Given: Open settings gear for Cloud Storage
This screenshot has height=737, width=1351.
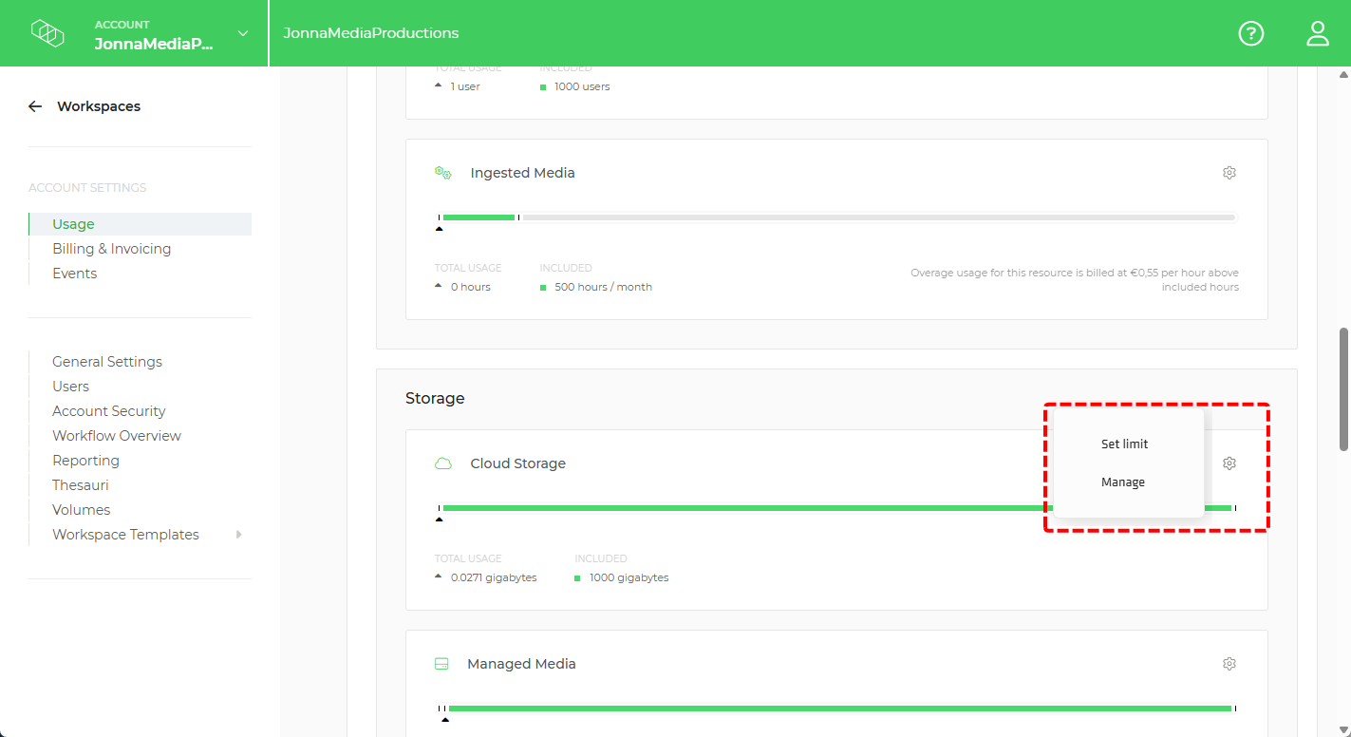Looking at the screenshot, I should click(1229, 463).
